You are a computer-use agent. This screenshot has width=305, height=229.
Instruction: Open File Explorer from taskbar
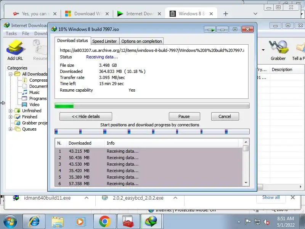(58, 221)
